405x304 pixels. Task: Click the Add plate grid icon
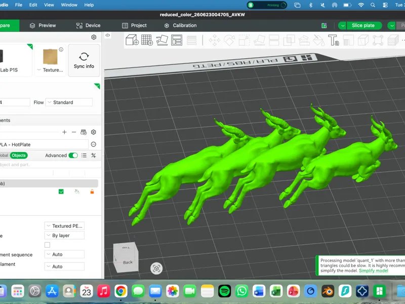[x=147, y=40]
